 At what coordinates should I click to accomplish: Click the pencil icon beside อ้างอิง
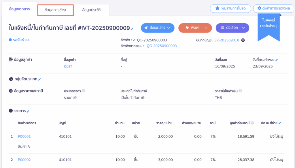click(134, 40)
